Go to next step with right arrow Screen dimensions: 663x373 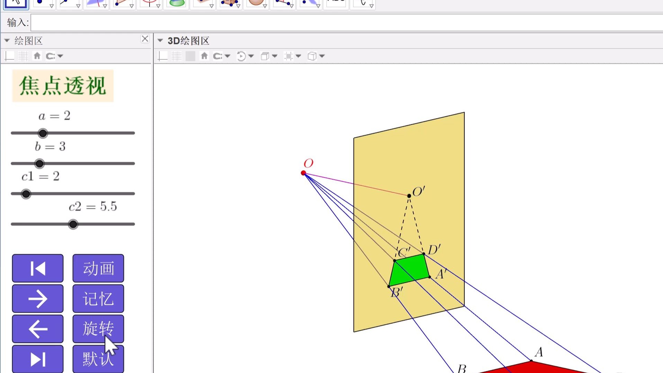(38, 299)
